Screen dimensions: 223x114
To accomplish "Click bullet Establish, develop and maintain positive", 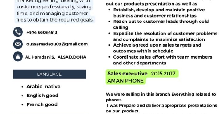I will 159,13.
